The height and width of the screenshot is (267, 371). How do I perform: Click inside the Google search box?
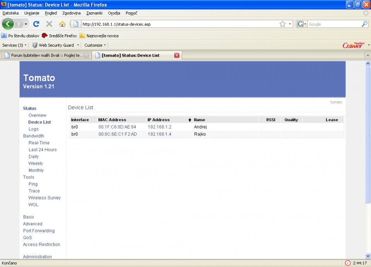[x=334, y=24]
